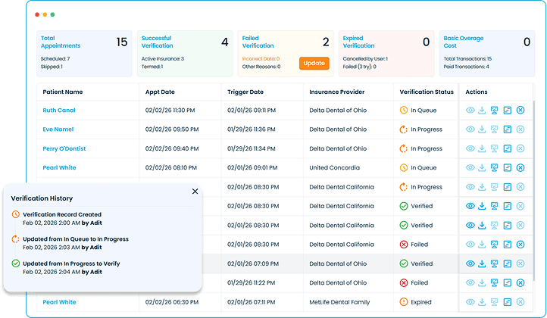
Task: Open notes icon in Eve Namel row
Action: point(508,129)
